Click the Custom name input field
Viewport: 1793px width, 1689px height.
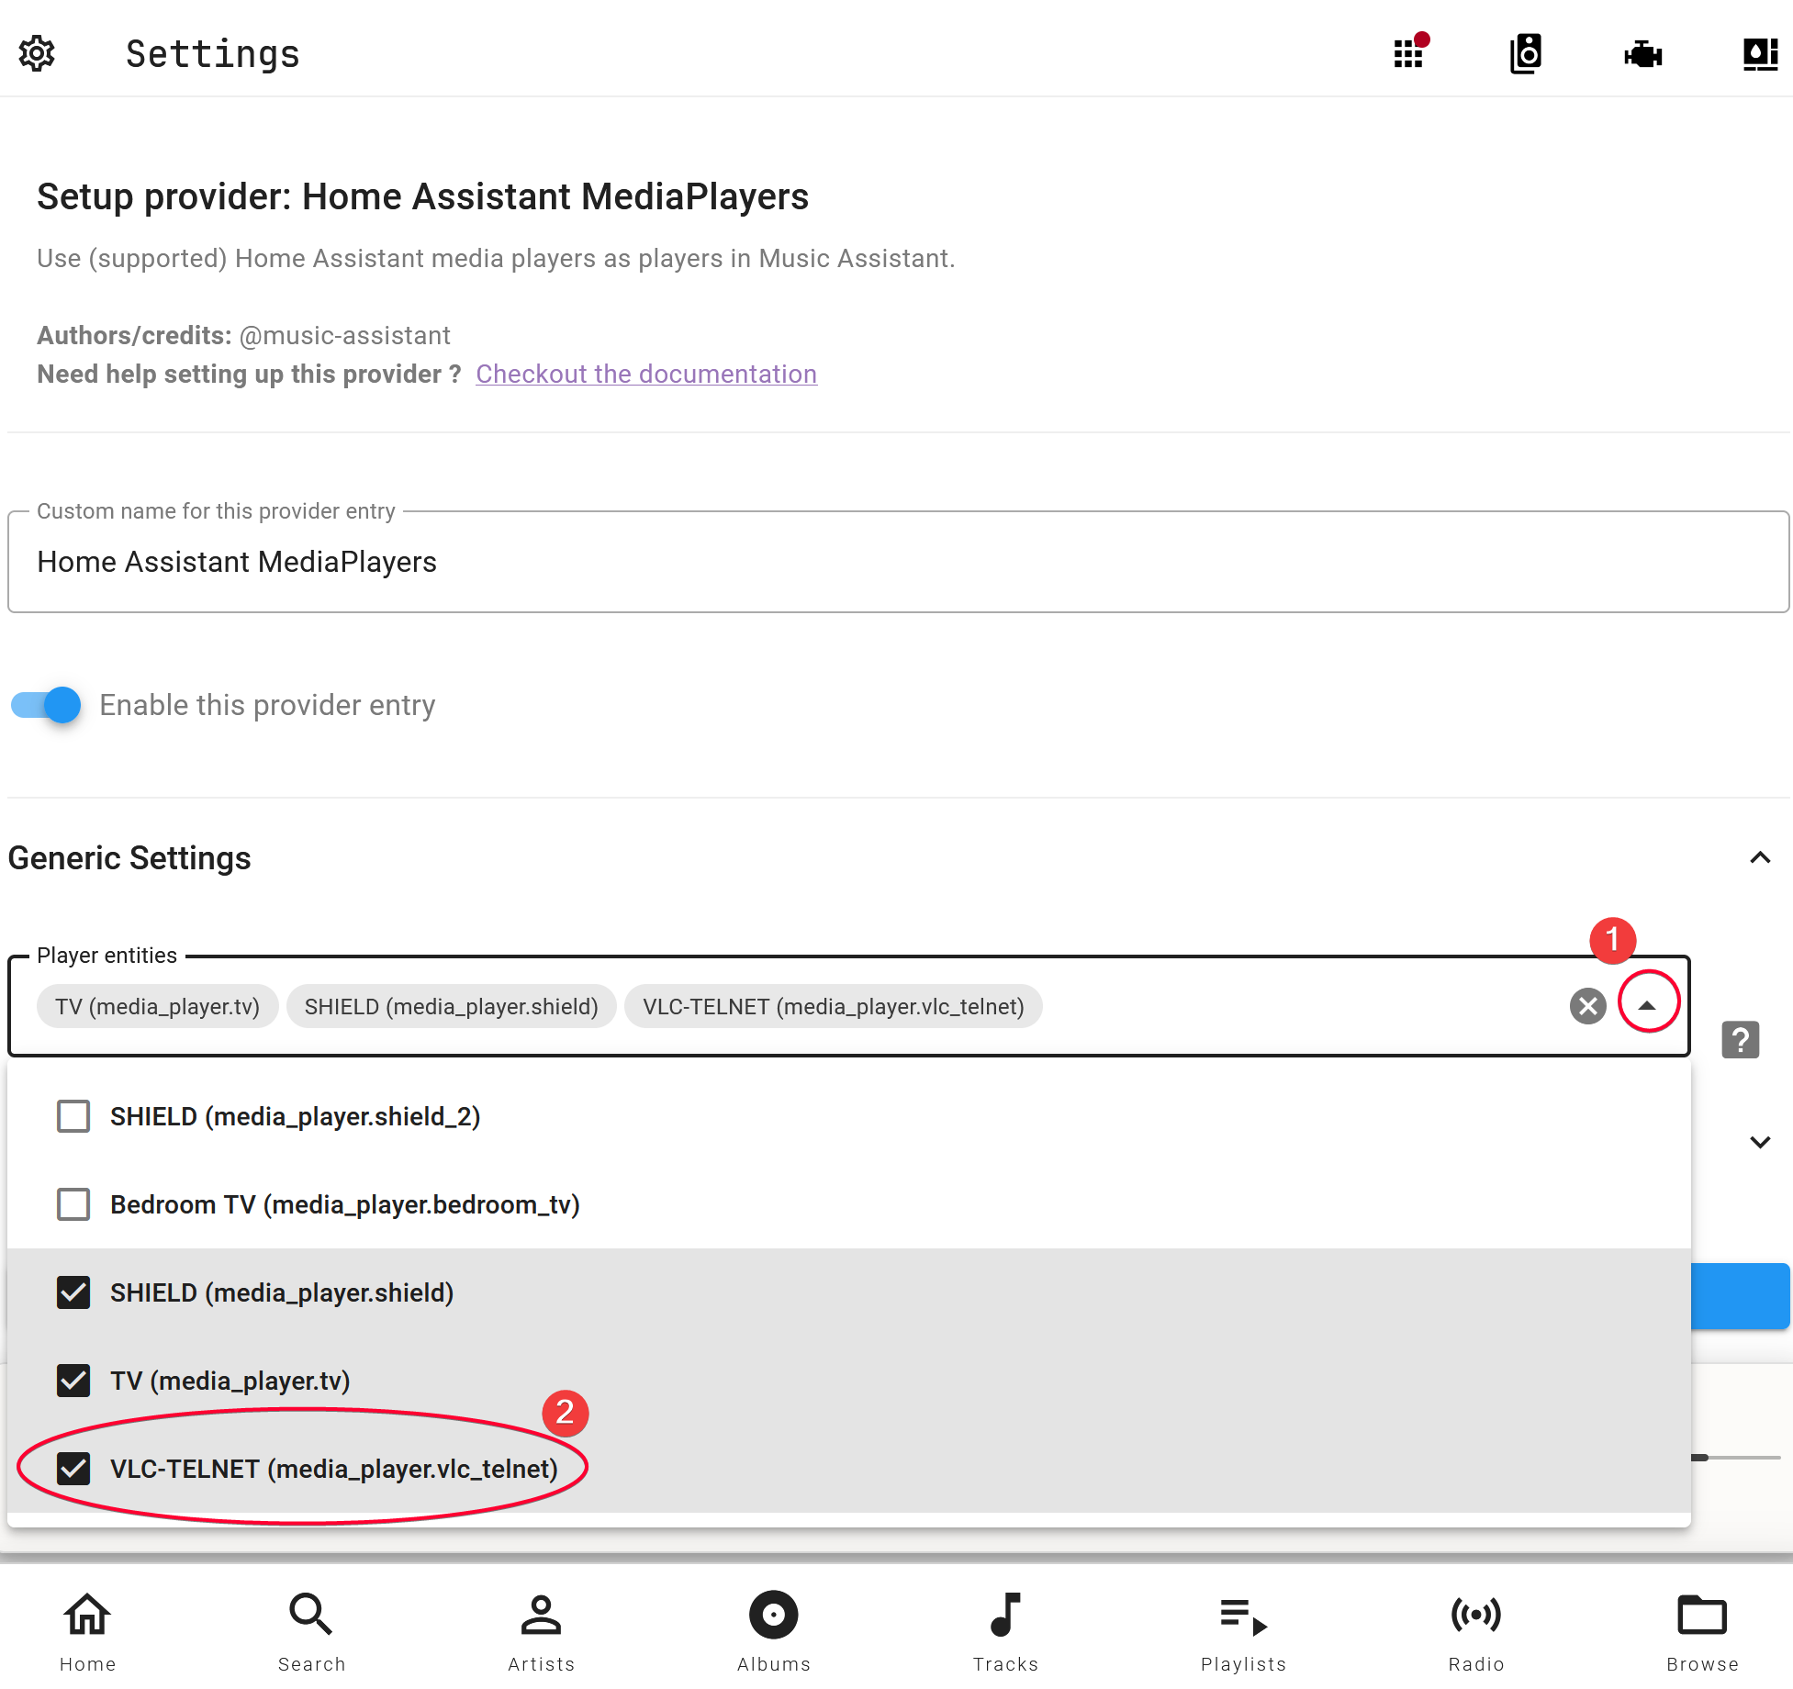tap(897, 562)
